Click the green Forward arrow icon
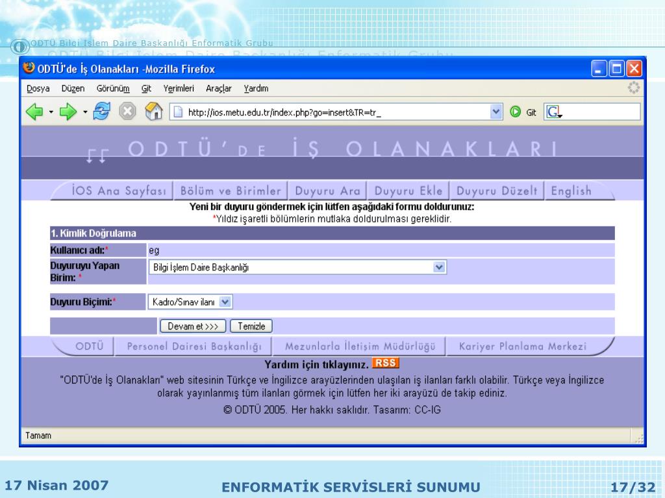Viewport: 665px width, 498px height. pos(68,112)
